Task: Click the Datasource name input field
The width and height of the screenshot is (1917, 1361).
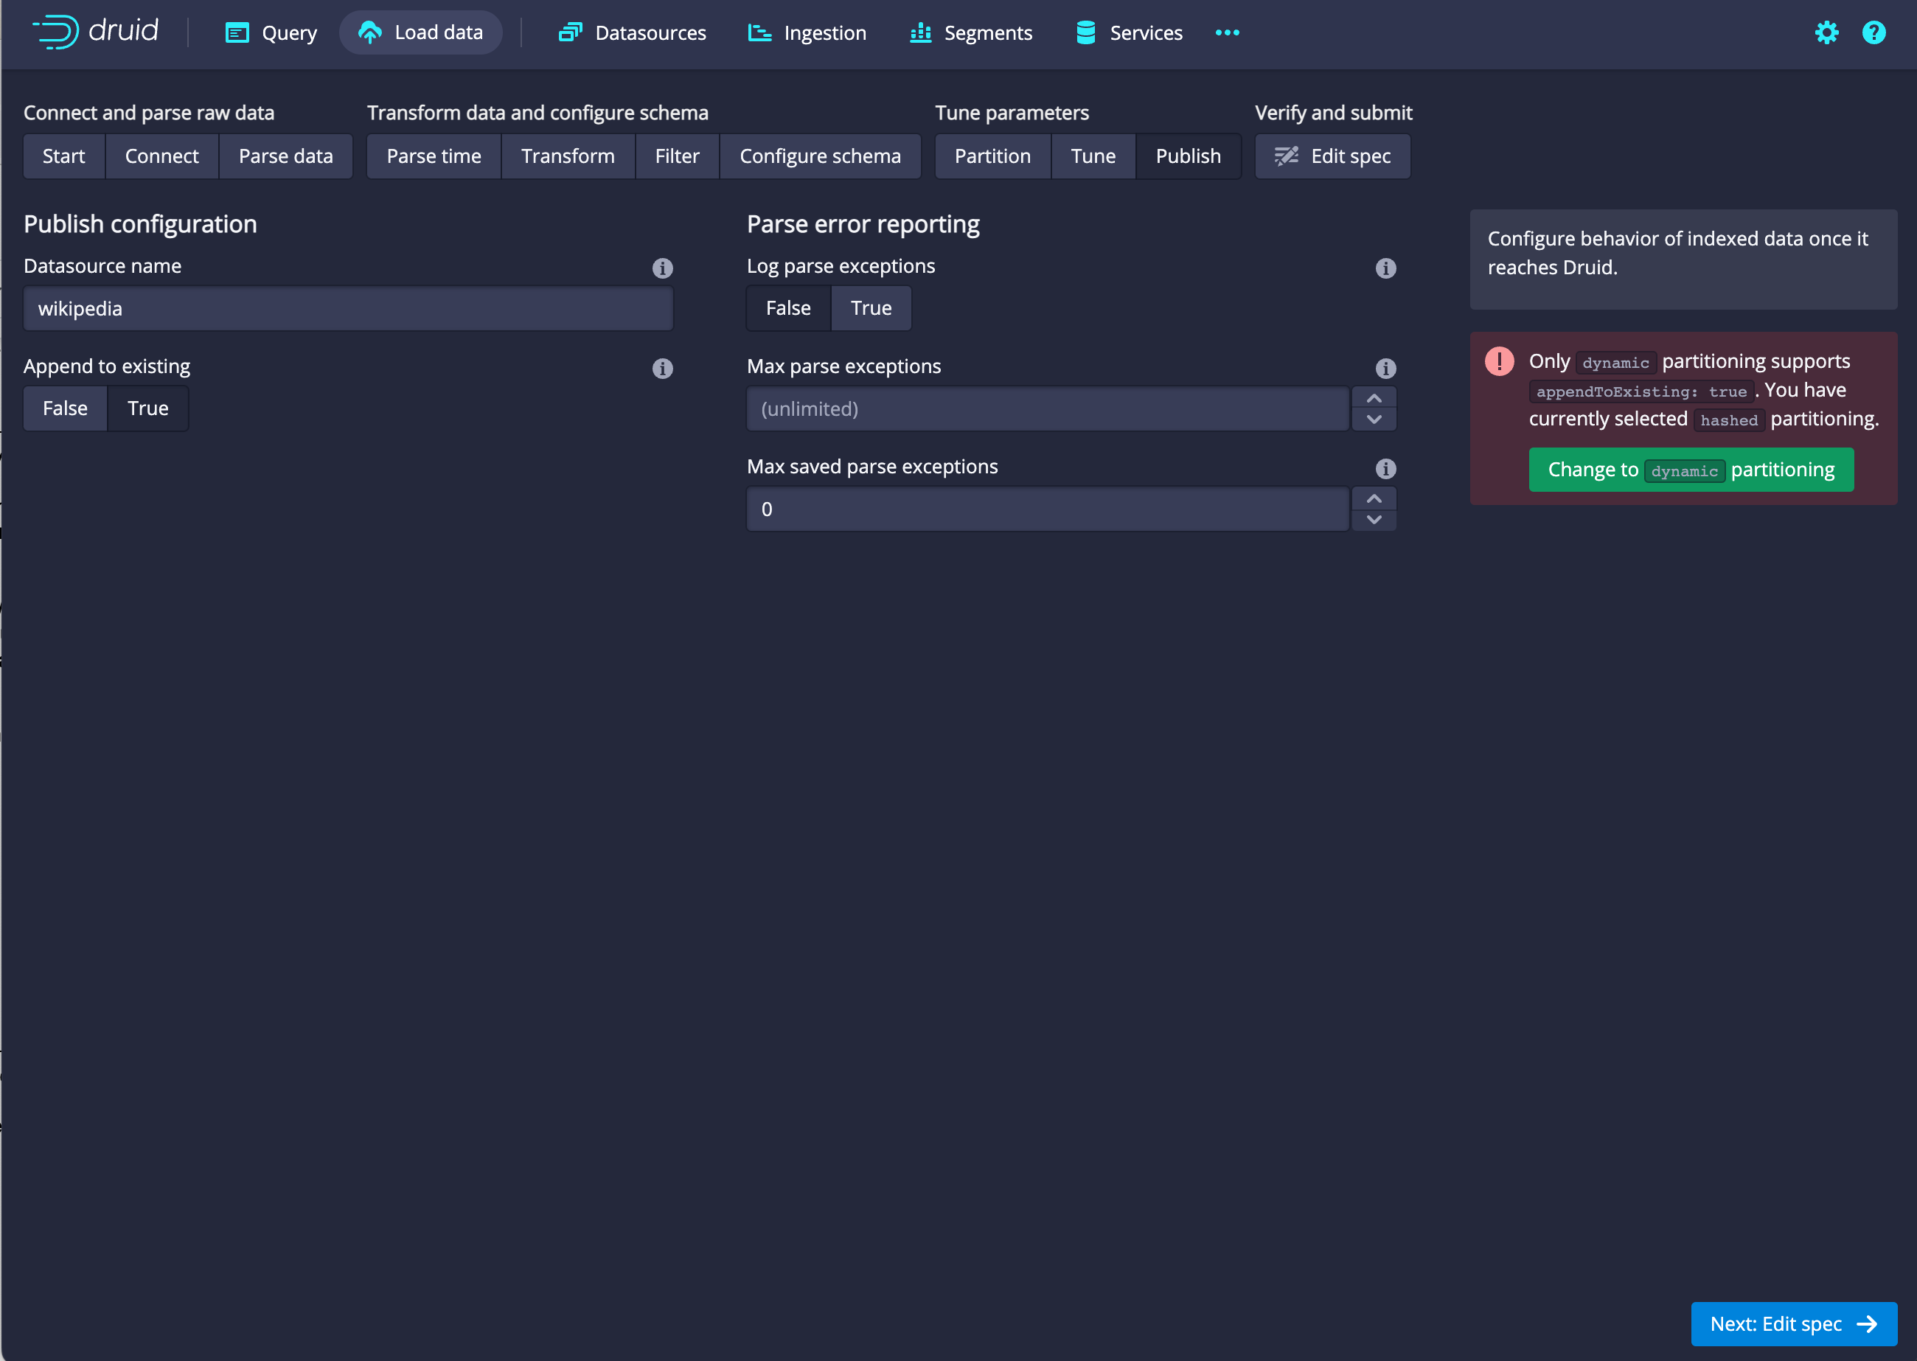Action: tap(348, 308)
